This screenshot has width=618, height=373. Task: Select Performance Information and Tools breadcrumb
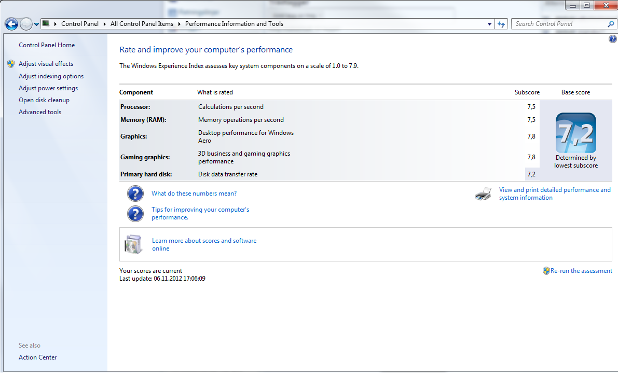[x=234, y=24]
